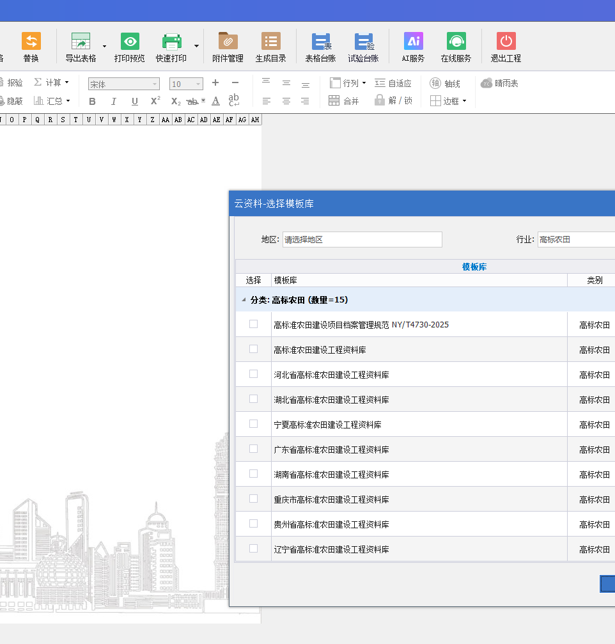This screenshot has height=644, width=615.
Task: Check the 河北省高标准农田建设工程资料库 checkbox
Action: tap(253, 374)
